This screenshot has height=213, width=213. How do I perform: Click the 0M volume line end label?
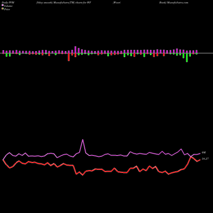click(204, 153)
